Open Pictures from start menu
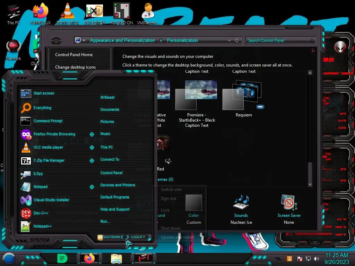This screenshot has width=355, height=266. point(107,122)
